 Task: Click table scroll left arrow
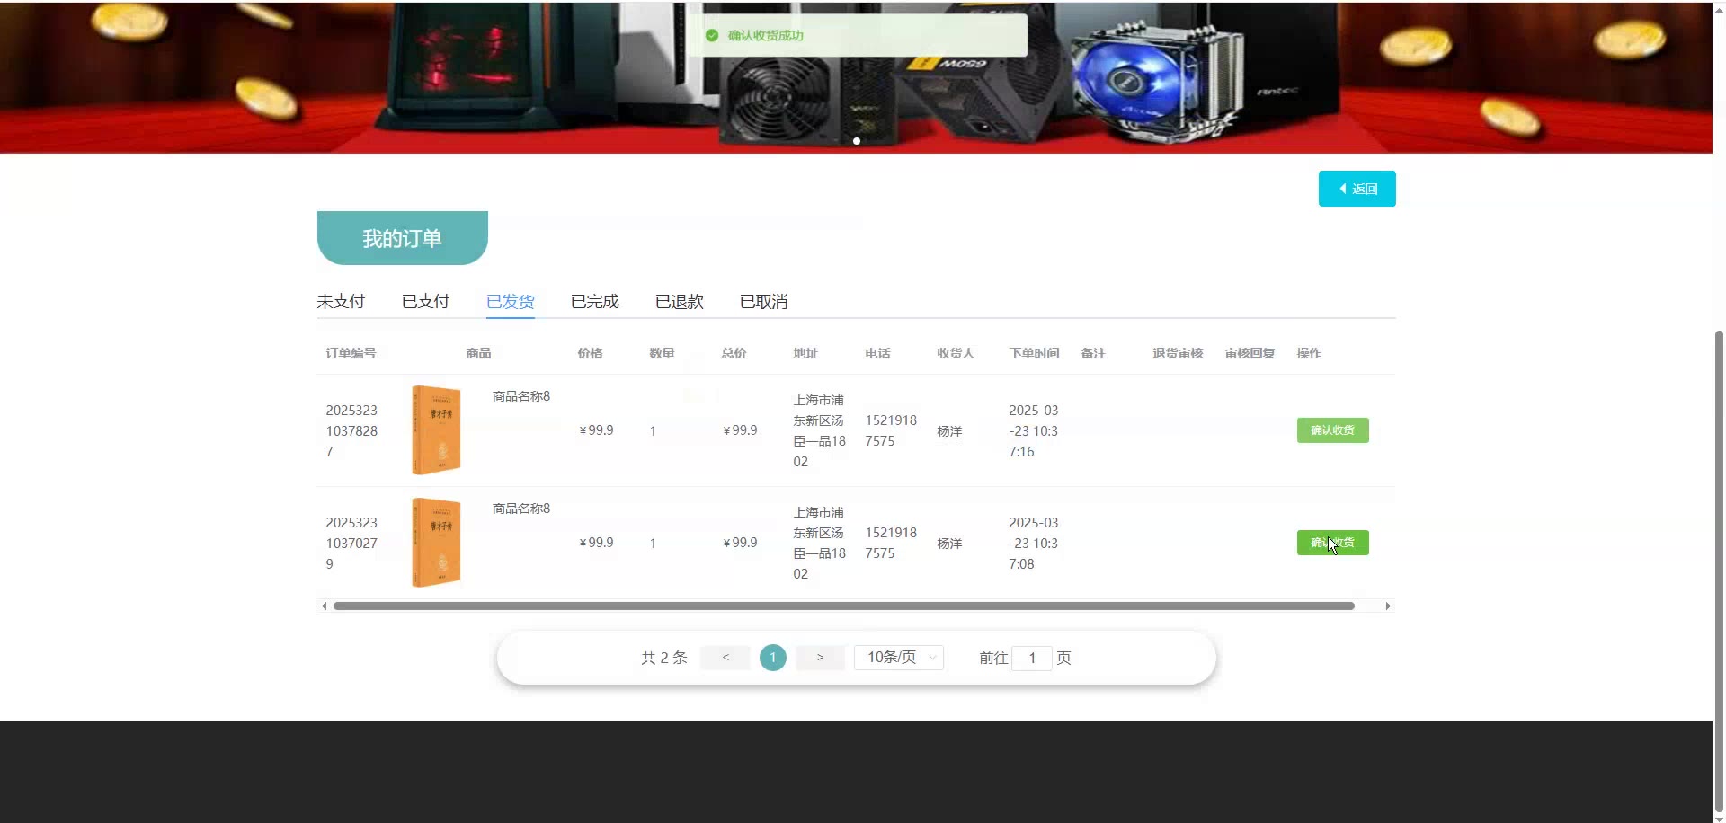(x=325, y=606)
